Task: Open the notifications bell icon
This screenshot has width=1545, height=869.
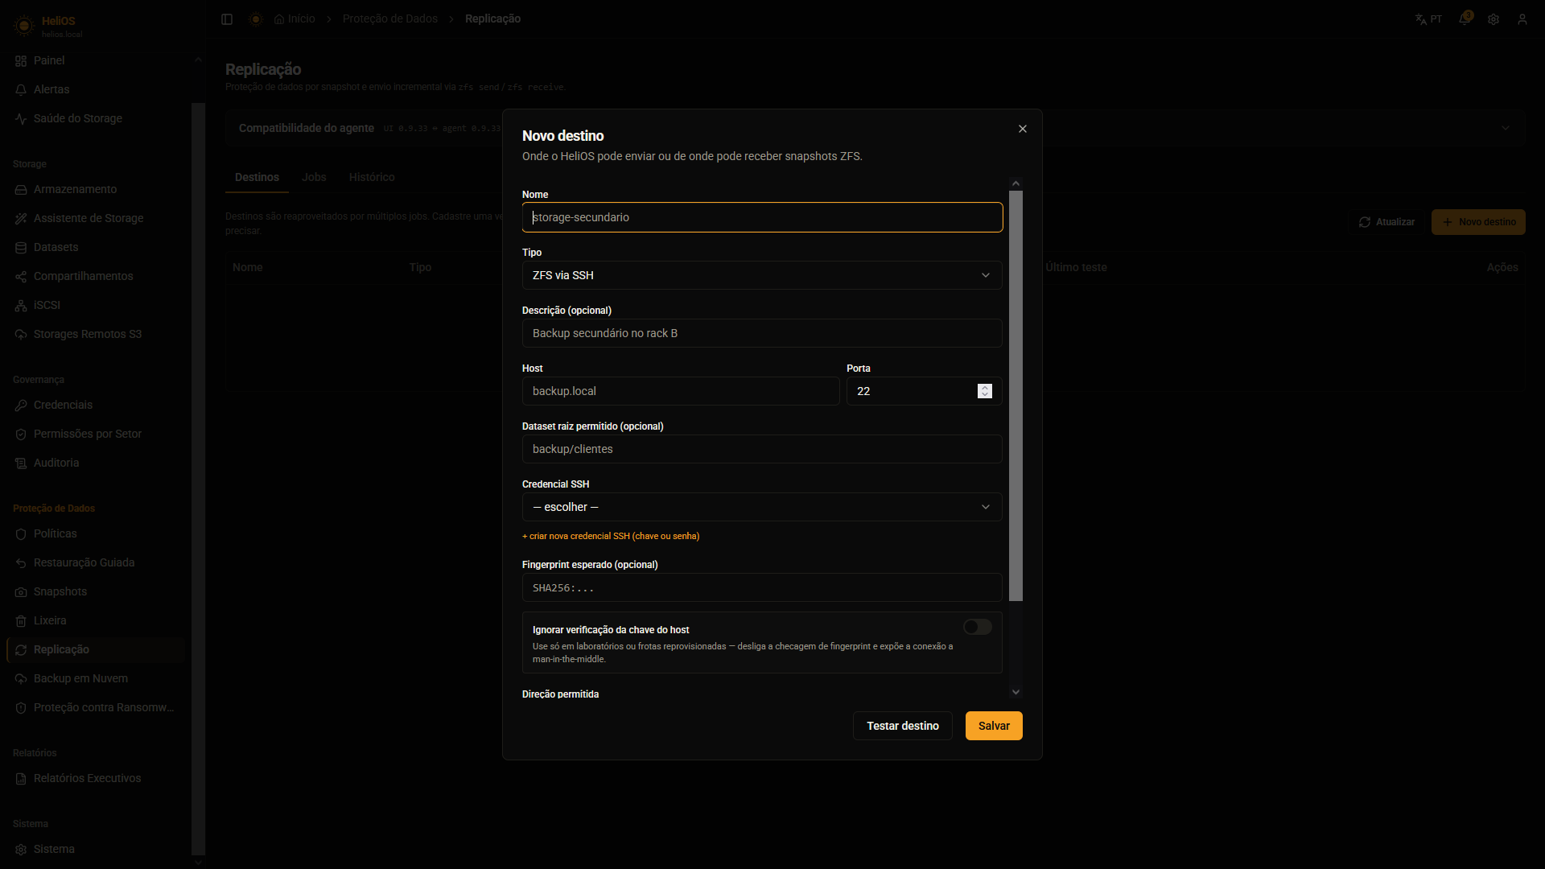Action: [1465, 19]
